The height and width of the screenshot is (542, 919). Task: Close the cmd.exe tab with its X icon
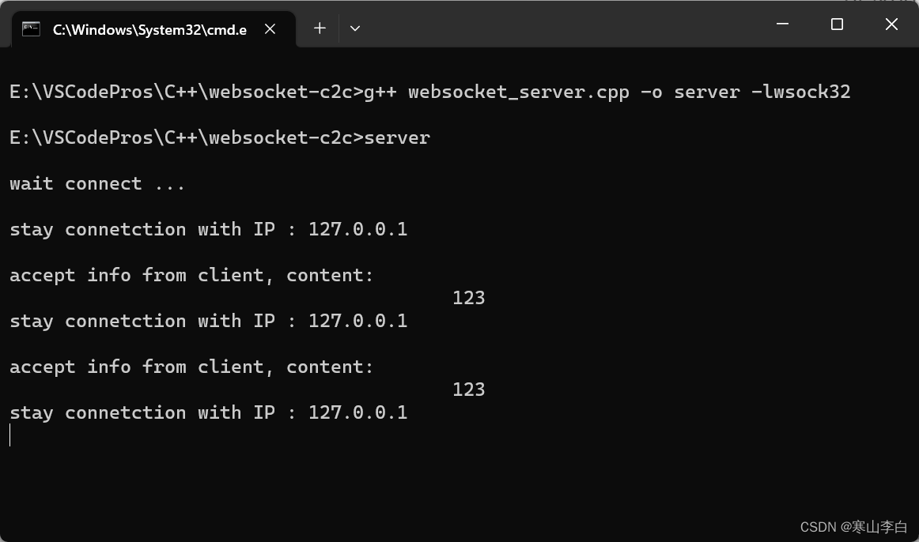(x=270, y=28)
